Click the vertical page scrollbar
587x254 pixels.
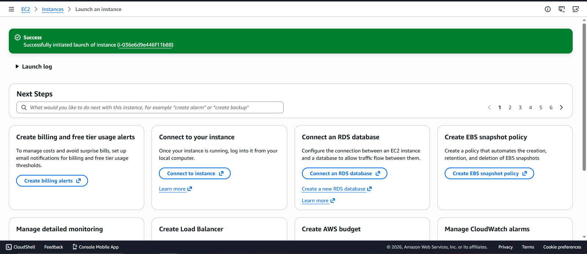584,97
